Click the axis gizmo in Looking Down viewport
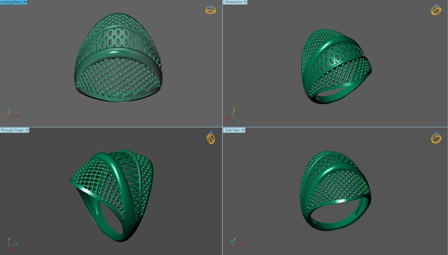The width and height of the screenshot is (448, 255). point(13,112)
